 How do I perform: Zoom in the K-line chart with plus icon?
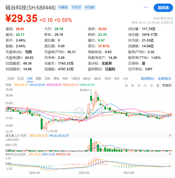click(x=133, y=85)
